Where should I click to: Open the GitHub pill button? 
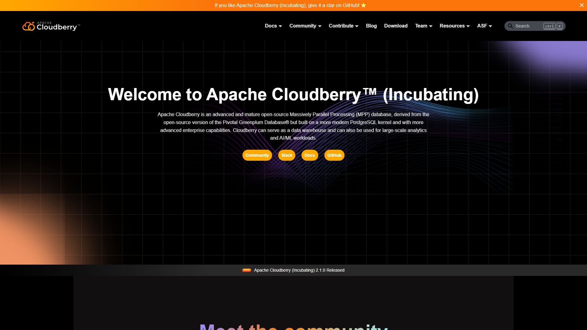tap(334, 155)
